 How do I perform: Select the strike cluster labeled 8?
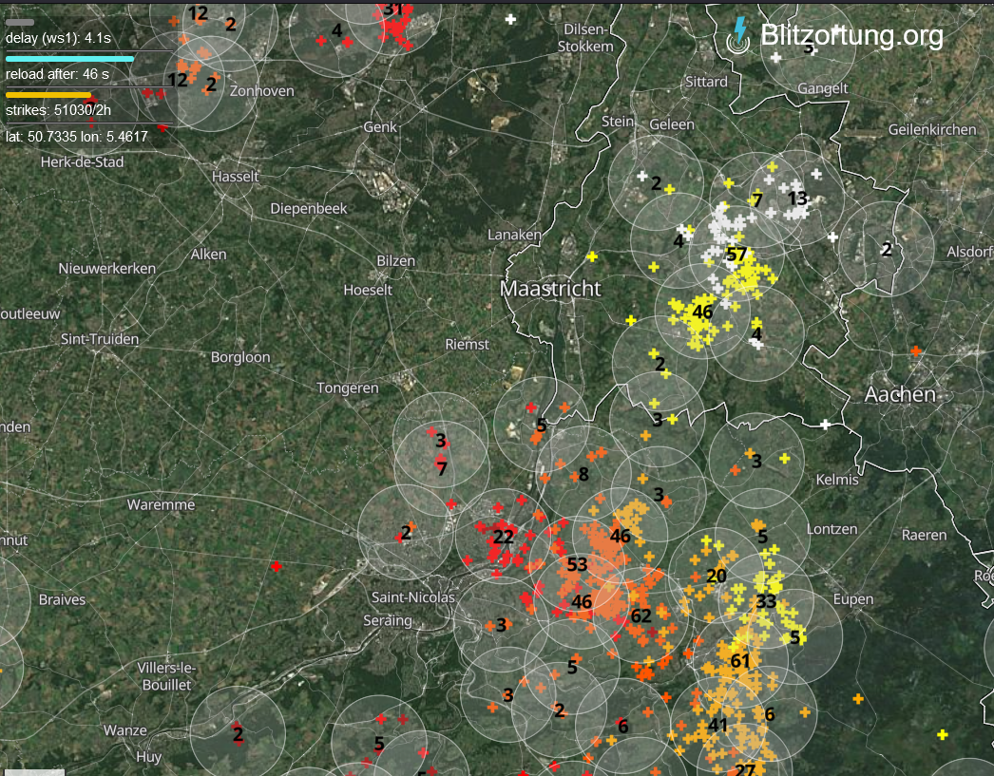pyautogui.click(x=583, y=474)
